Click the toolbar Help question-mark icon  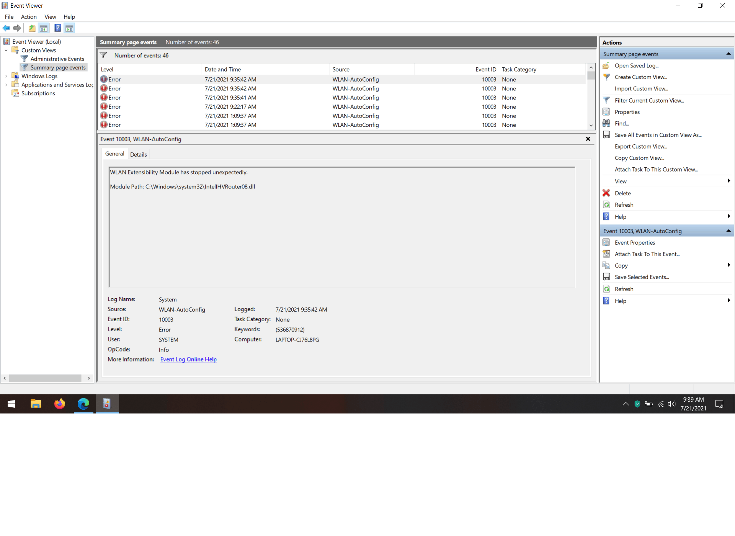pyautogui.click(x=57, y=28)
